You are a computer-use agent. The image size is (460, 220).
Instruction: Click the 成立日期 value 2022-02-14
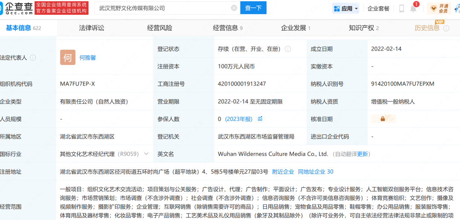pyautogui.click(x=386, y=49)
